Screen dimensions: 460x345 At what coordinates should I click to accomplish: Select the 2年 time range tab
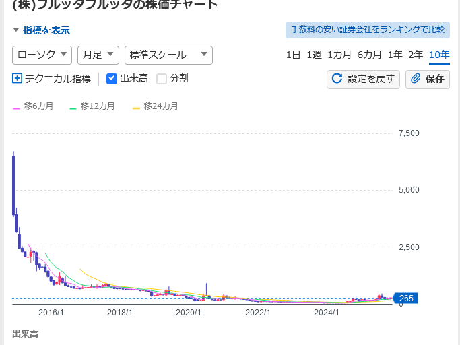tap(416, 55)
